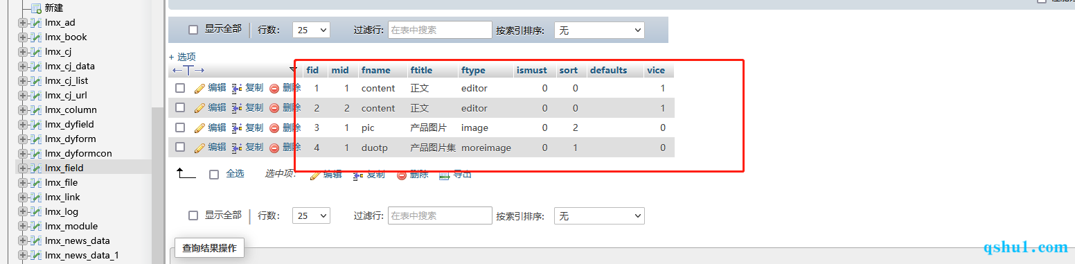Viewport: 1075px width, 264px height.
Task: Click the copy icon in the with-selected row
Action: coord(359,175)
